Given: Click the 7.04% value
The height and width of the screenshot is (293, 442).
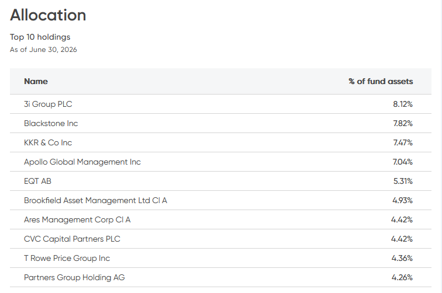Looking at the screenshot, I should pyautogui.click(x=402, y=162).
